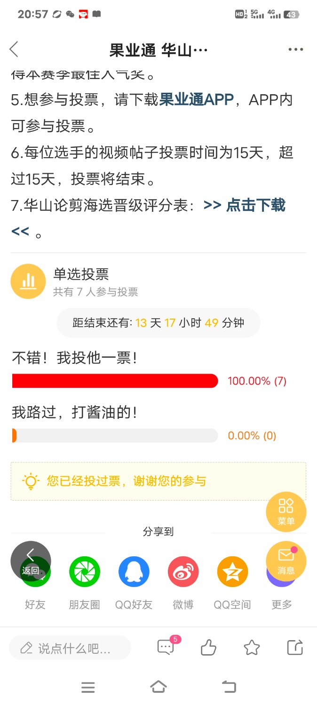Share to QQ好友 penguin icon
Image resolution: width=317 pixels, height=706 pixels.
(134, 571)
